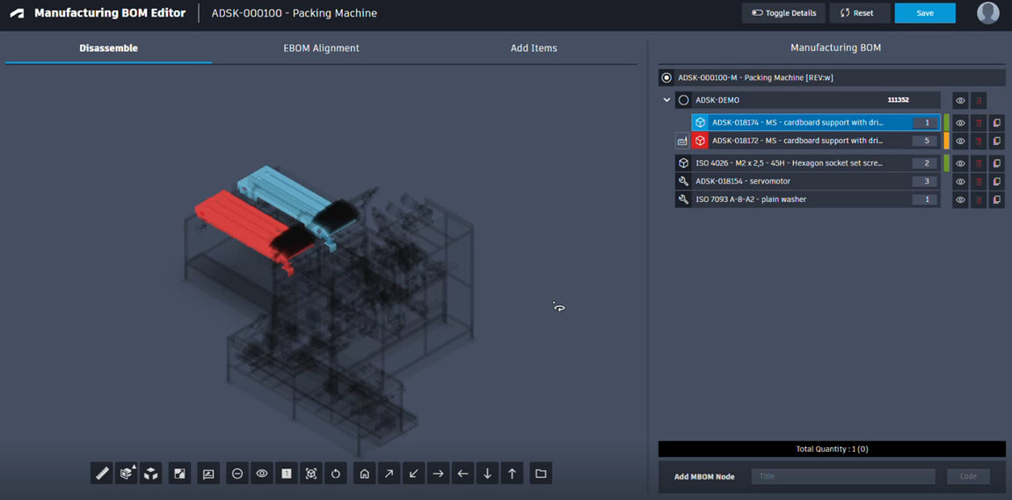Click the eye icon in the viewer toolbar
Viewport: 1012px width, 500px height.
[x=262, y=474]
